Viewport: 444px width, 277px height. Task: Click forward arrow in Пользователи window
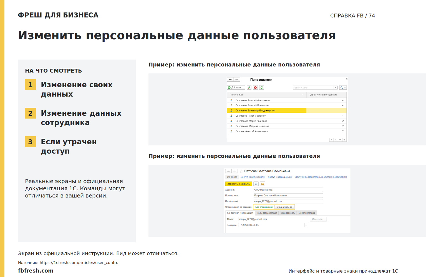click(237, 79)
